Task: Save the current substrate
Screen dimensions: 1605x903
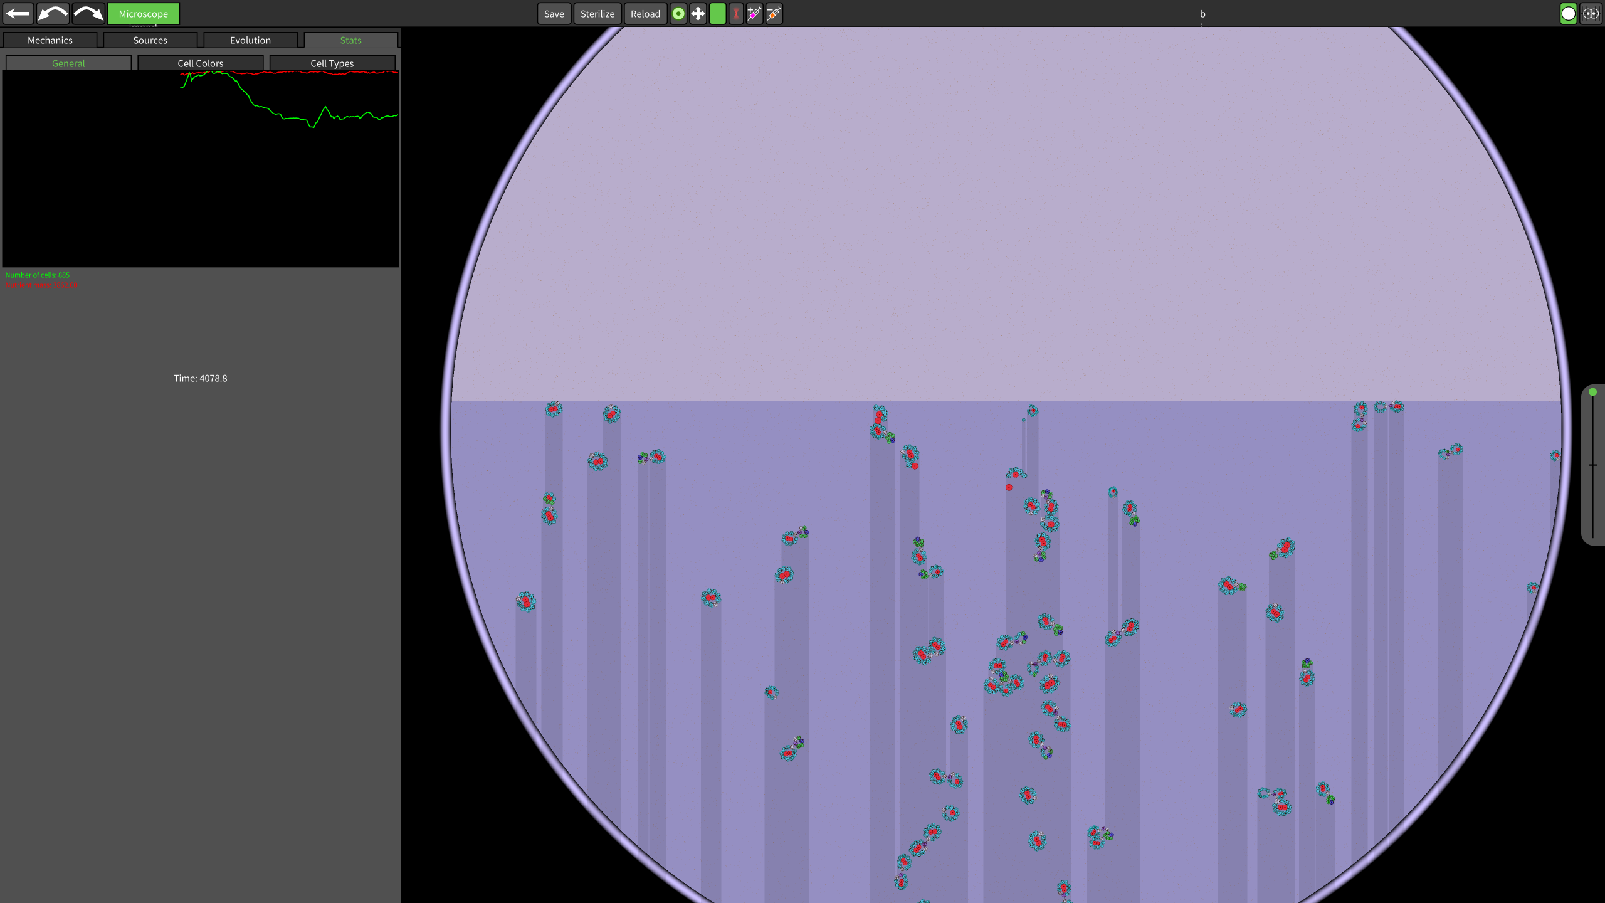Action: click(554, 13)
